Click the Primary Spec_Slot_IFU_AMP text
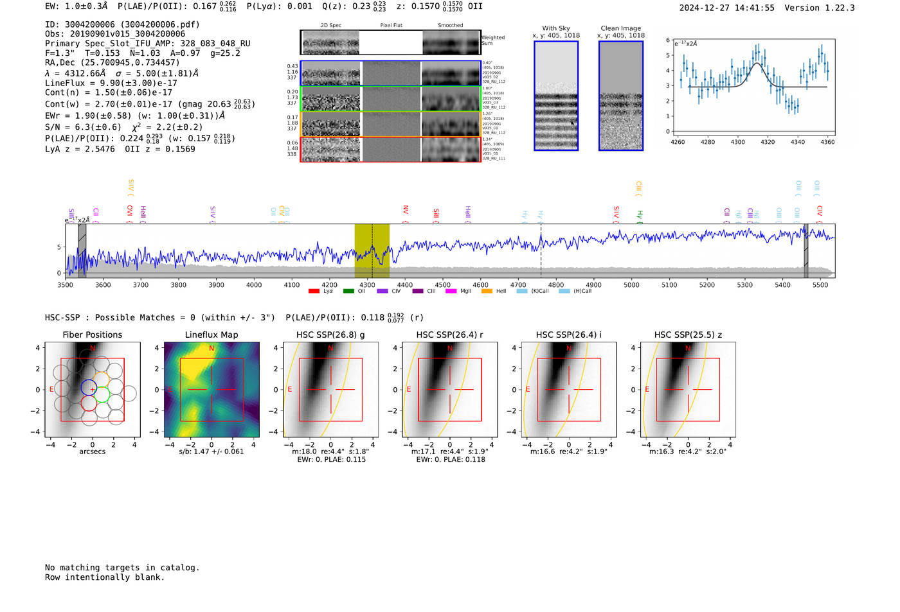This screenshot has width=900, height=612. coord(148,44)
